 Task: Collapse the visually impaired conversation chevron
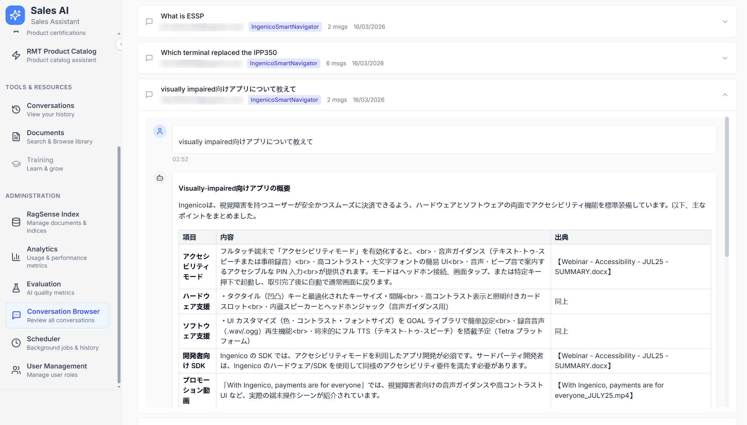(725, 95)
